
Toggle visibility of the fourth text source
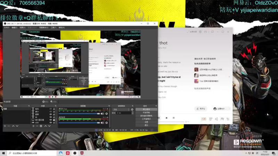pyautogui.click(x=51, y=117)
